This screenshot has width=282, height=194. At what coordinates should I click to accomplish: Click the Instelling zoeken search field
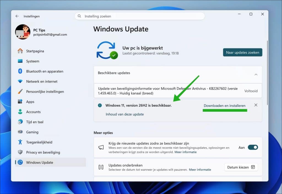pos(140,16)
